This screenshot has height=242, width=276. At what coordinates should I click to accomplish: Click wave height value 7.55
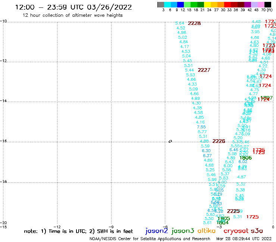point(201,127)
